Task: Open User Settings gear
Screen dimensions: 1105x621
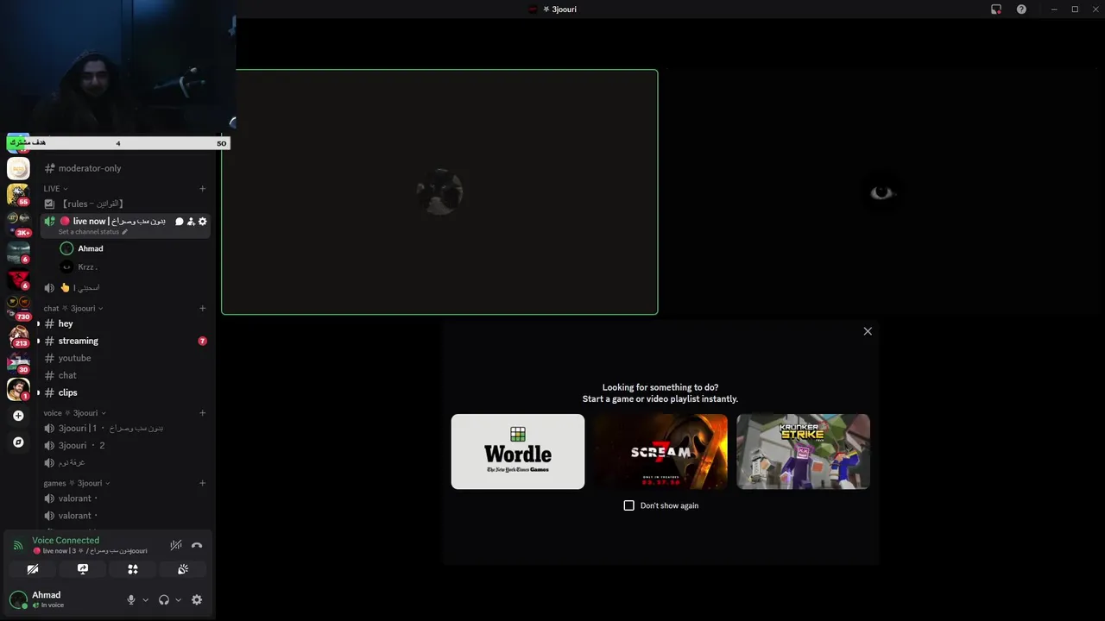Action: tap(197, 599)
